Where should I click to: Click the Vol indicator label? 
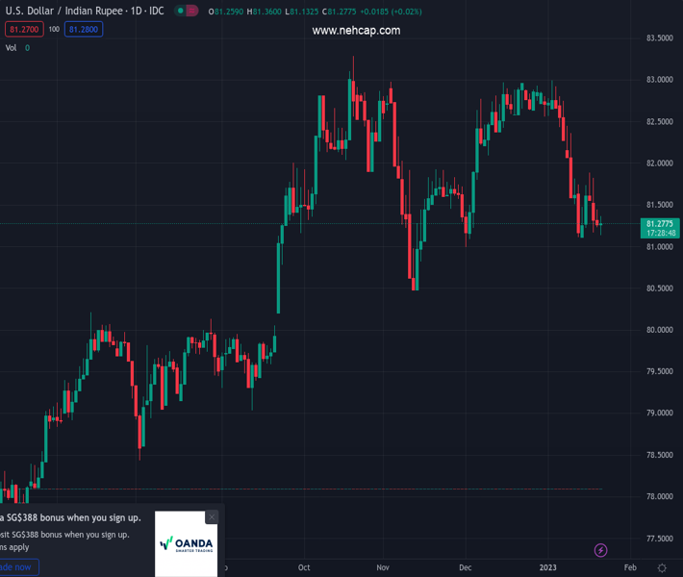(12, 47)
